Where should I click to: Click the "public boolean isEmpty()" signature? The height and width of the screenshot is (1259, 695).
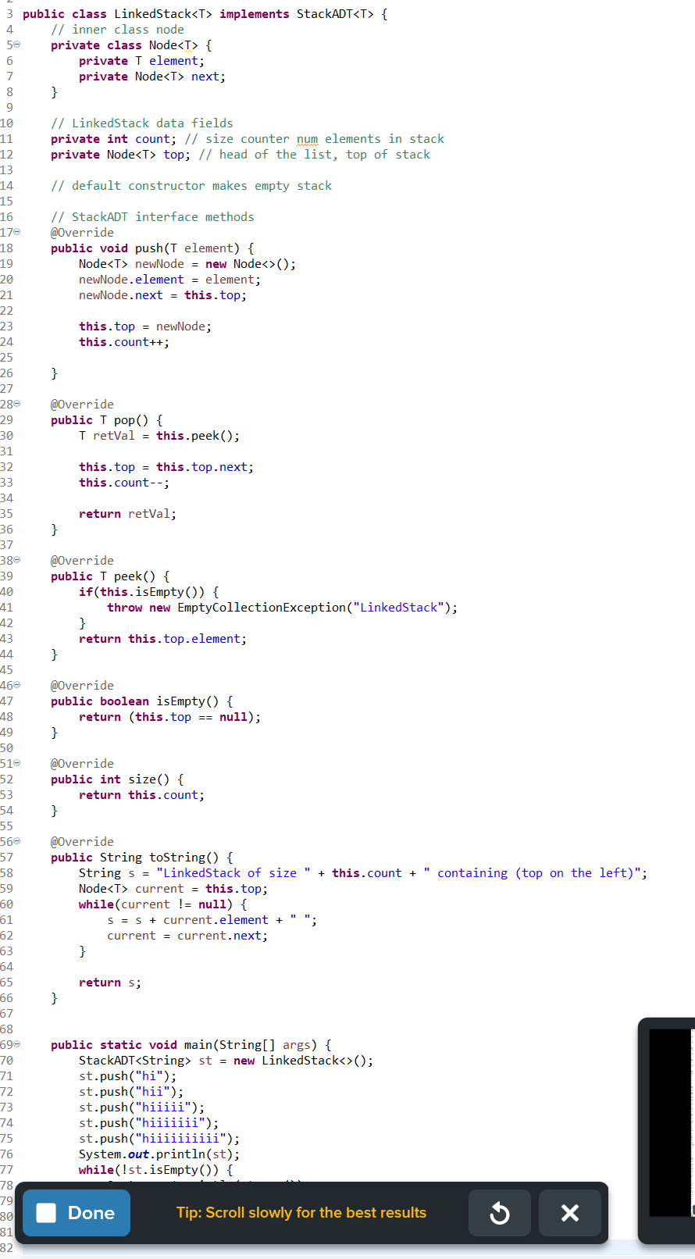(135, 701)
